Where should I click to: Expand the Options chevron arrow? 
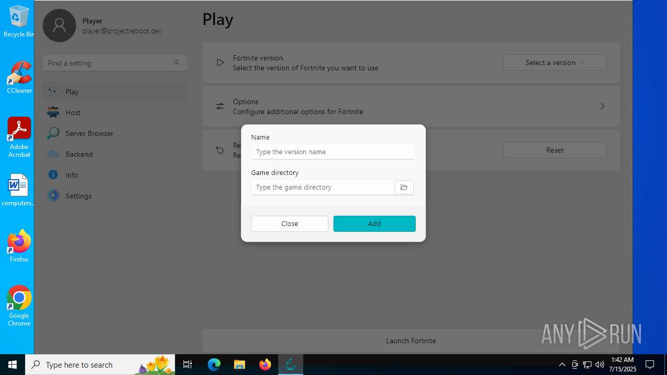pyautogui.click(x=602, y=106)
